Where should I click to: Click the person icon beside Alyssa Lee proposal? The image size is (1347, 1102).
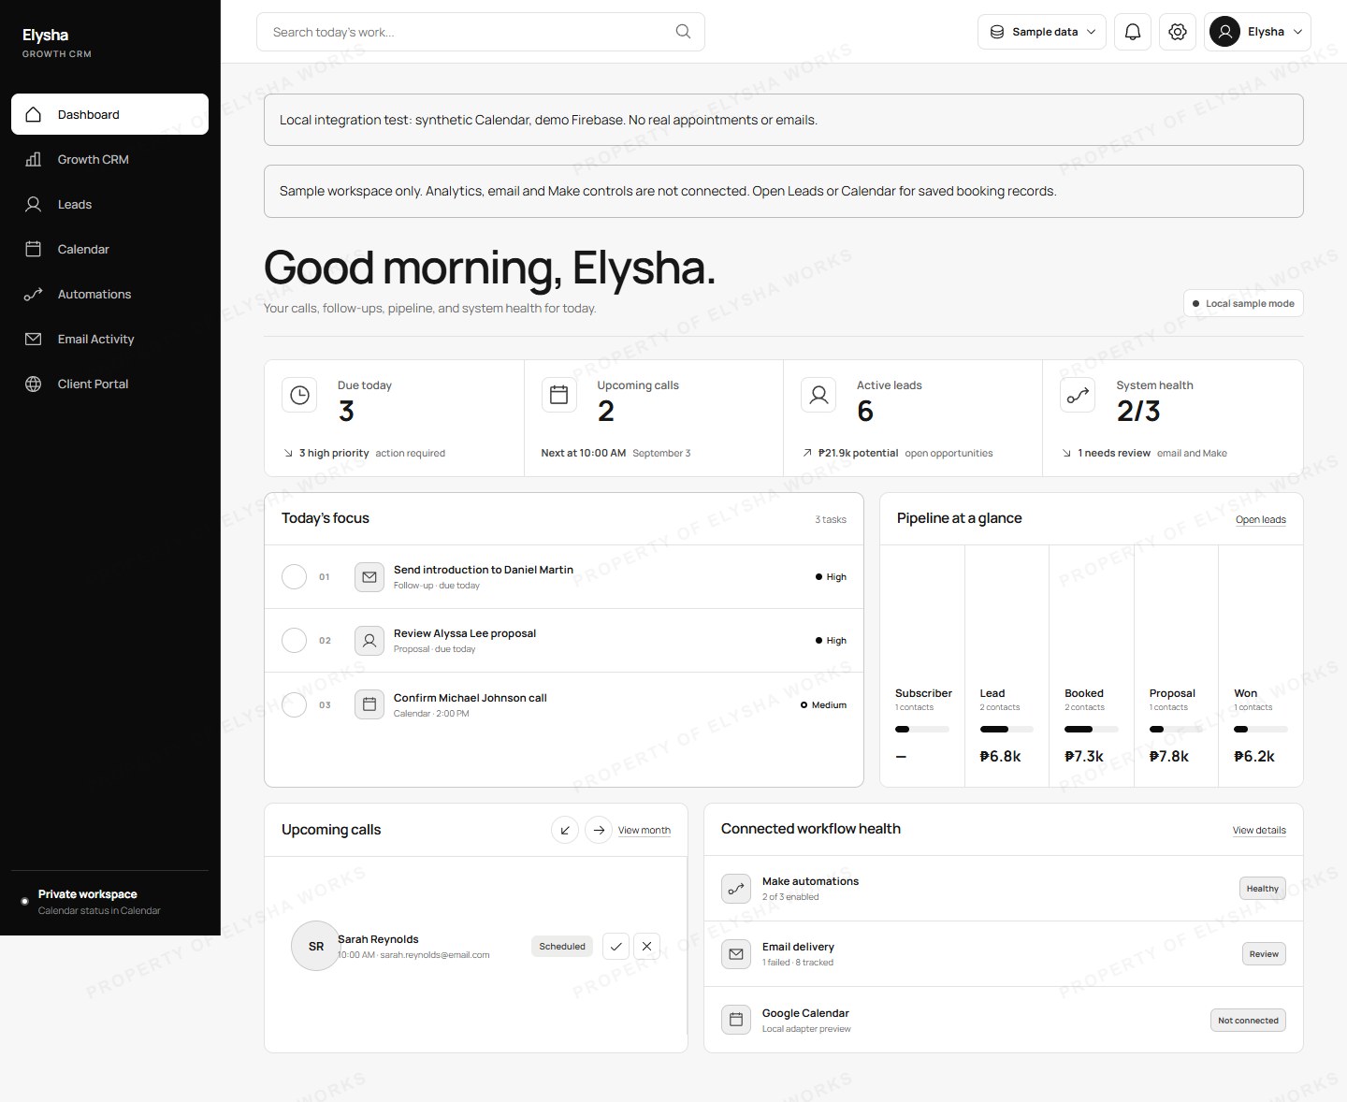[369, 641]
